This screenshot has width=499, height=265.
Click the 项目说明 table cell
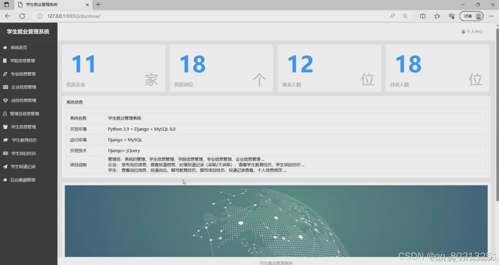(x=86, y=165)
